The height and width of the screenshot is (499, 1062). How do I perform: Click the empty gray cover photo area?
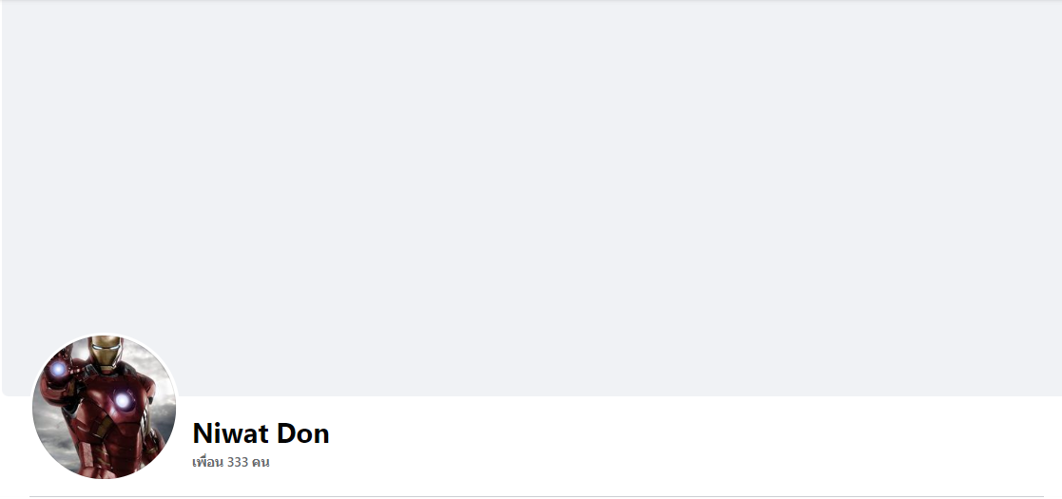(x=531, y=198)
